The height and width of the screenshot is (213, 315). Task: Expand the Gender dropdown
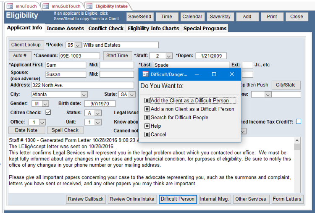coord(45,104)
